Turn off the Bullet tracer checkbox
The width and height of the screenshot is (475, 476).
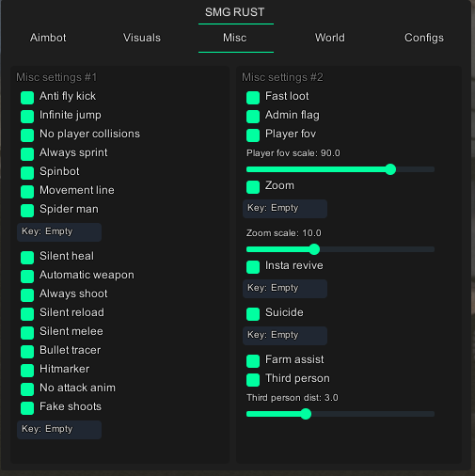coord(27,352)
